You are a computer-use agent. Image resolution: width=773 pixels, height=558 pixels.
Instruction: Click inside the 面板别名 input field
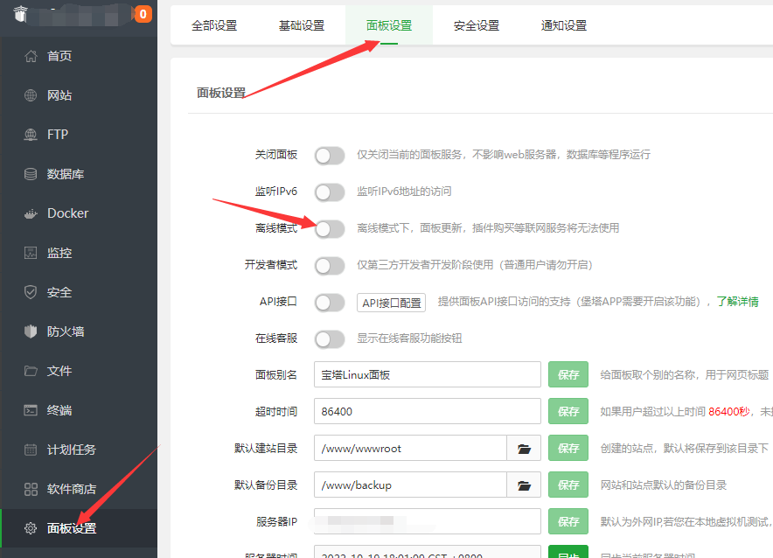point(427,374)
